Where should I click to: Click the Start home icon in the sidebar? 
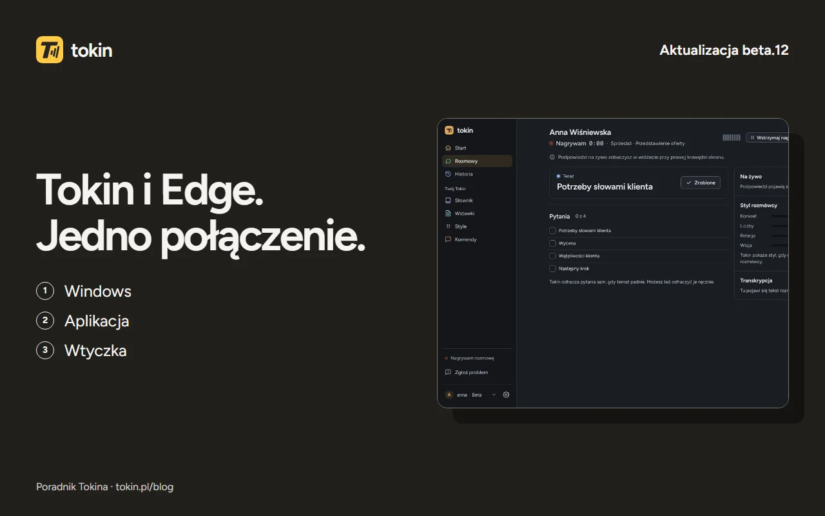[x=448, y=148]
